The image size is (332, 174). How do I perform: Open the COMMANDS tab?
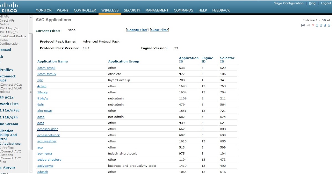pyautogui.click(x=183, y=10)
